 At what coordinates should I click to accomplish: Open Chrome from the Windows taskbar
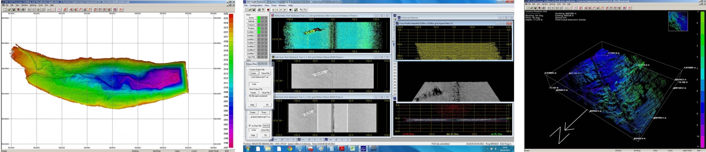coord(290,149)
